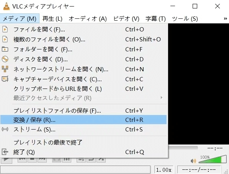The image size is (229, 174).
Task: Select Convert / Save (変換 / 保存) entry
Action: tap(83, 120)
